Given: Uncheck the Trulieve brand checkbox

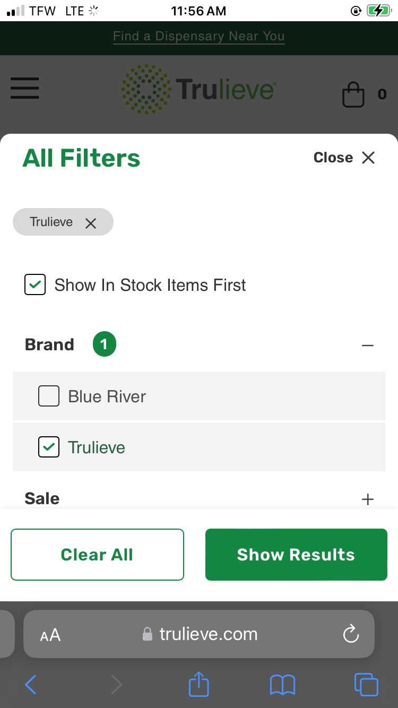Looking at the screenshot, I should tap(49, 447).
